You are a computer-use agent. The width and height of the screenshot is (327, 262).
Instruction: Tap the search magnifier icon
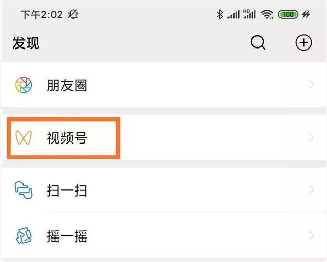pyautogui.click(x=259, y=43)
